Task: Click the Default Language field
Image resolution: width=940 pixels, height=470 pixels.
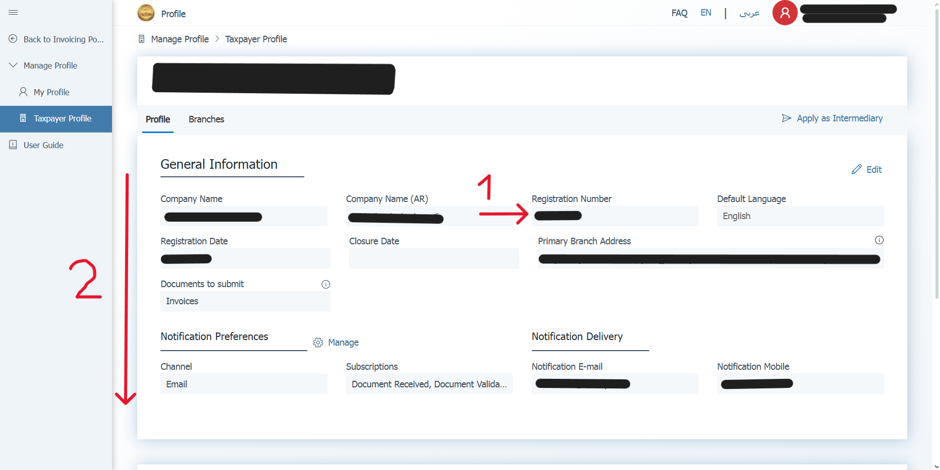Action: click(800, 216)
